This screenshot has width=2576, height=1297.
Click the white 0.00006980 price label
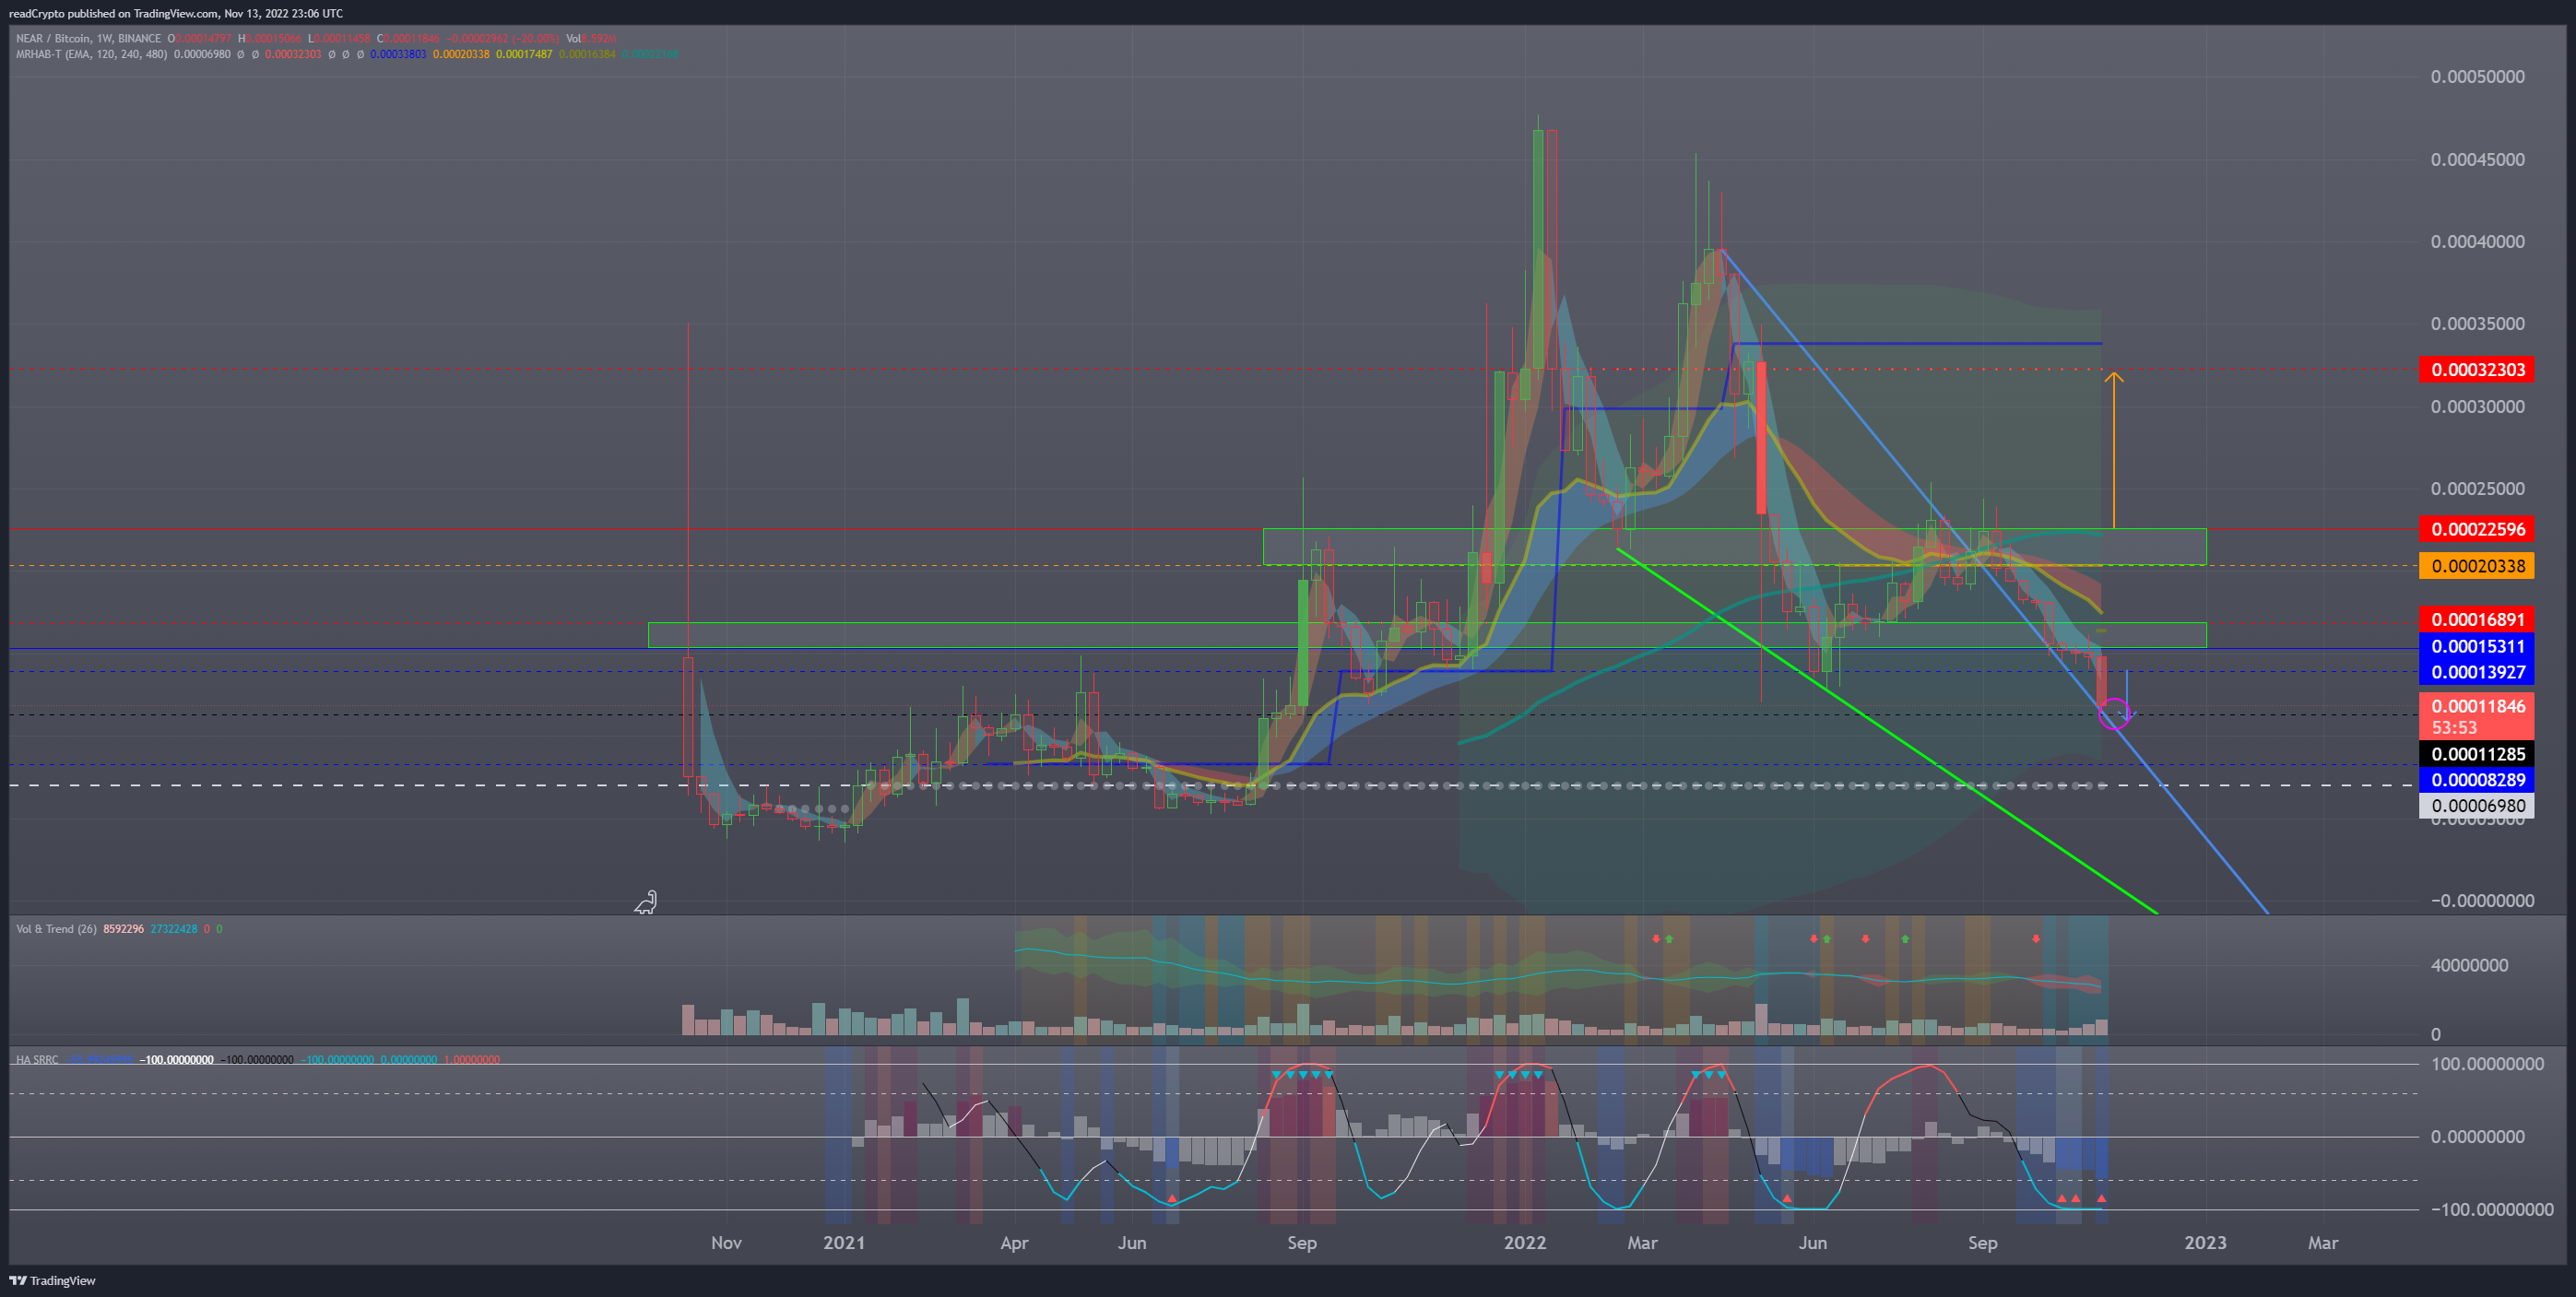(x=2477, y=806)
